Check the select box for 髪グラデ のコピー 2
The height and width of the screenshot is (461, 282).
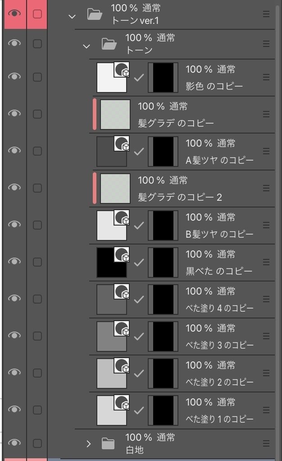pyautogui.click(x=37, y=188)
